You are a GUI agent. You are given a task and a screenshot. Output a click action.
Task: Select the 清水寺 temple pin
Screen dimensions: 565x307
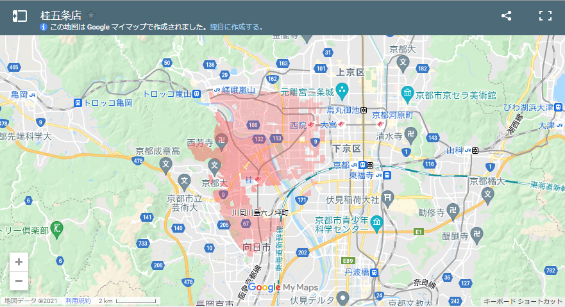[410, 135]
